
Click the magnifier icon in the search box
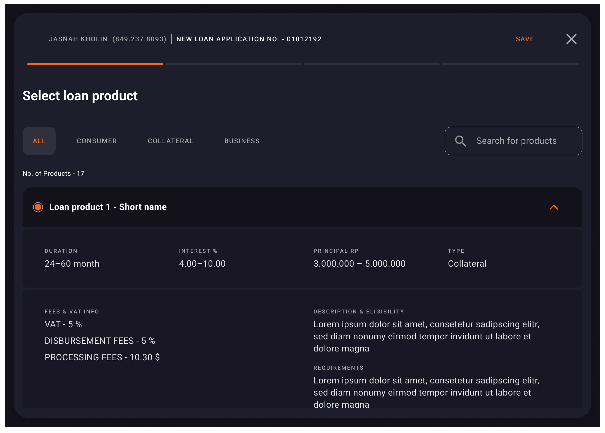(460, 141)
